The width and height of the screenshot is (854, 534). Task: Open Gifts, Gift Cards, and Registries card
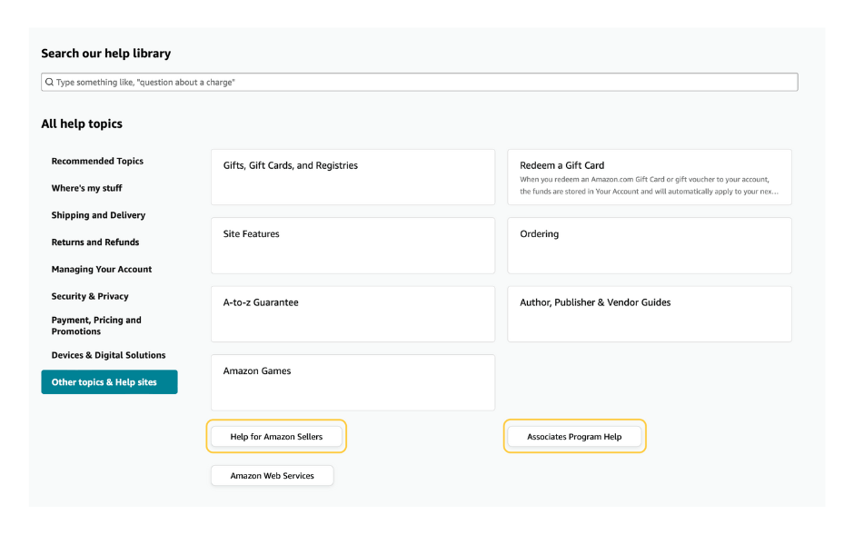point(353,177)
